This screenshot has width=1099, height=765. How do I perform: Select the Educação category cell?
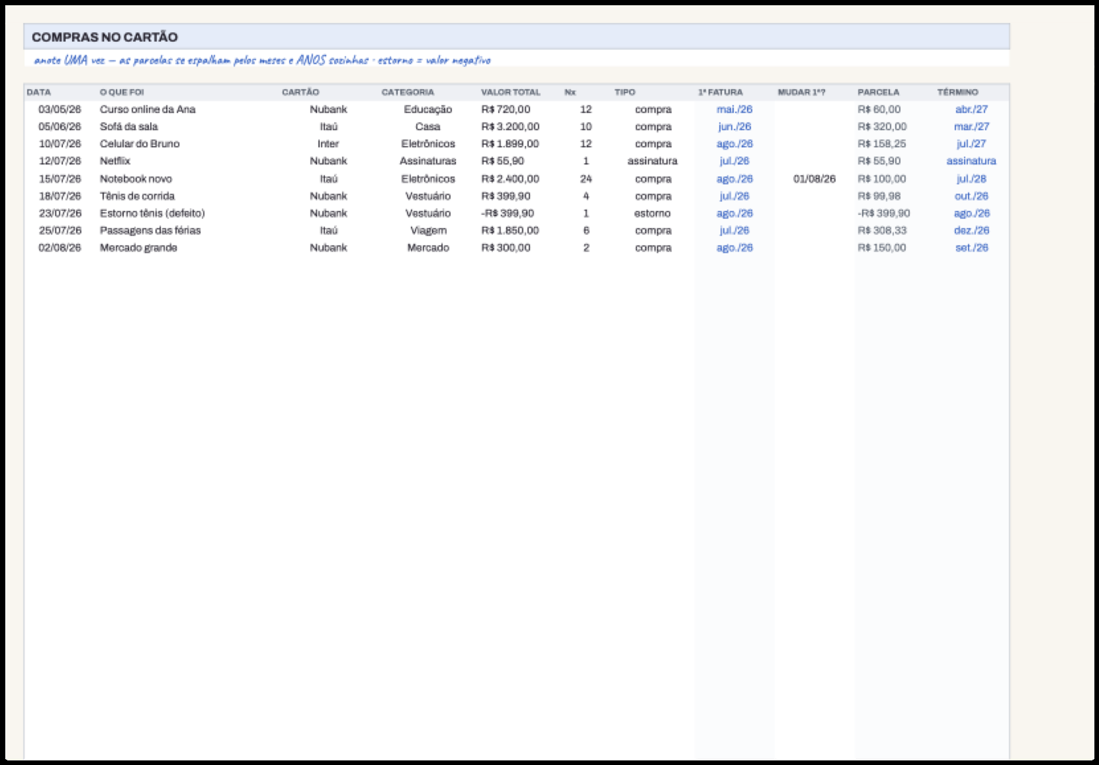click(x=428, y=109)
